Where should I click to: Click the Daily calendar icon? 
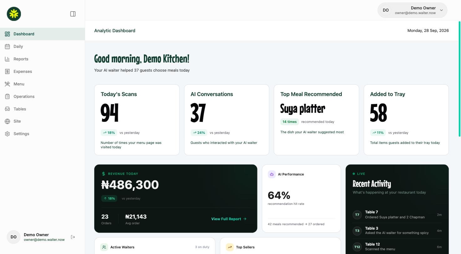point(8,46)
